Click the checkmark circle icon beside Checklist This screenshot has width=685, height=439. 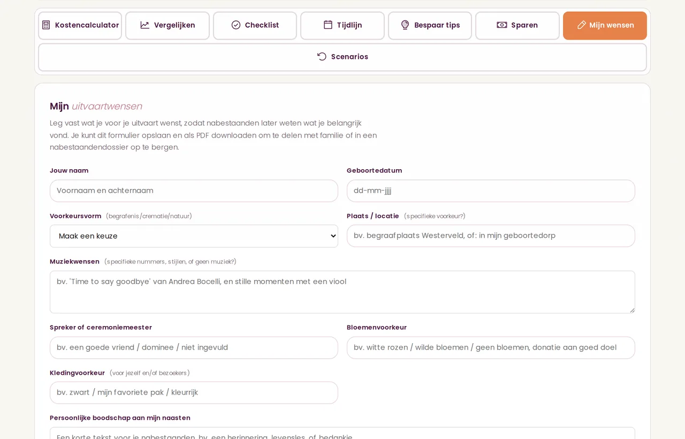(236, 25)
